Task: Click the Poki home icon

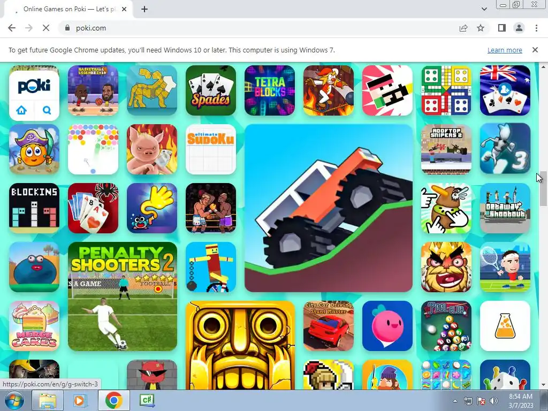Action: [21, 110]
